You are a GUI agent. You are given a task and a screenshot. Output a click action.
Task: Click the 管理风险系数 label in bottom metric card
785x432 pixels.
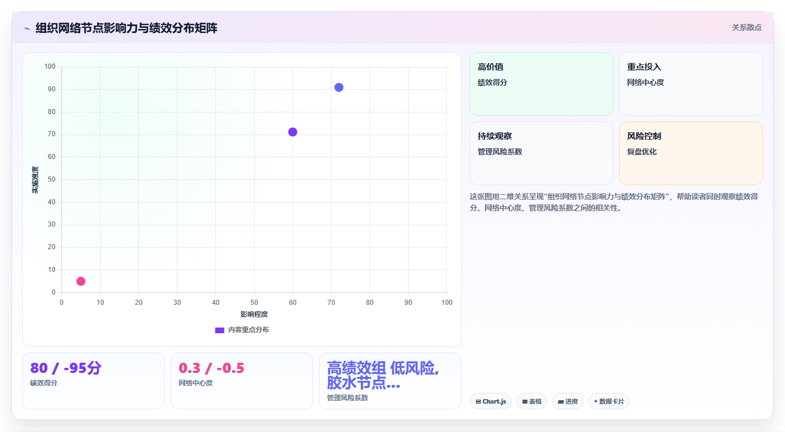point(347,398)
